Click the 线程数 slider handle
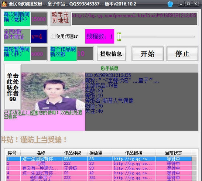This screenshot has height=181, width=202. point(119,37)
